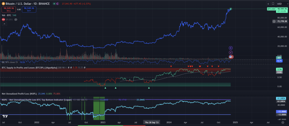This screenshot has height=126, width=289.
Task: Click the plus crosshair icon beside 72,778.38
Action: click(274, 21)
